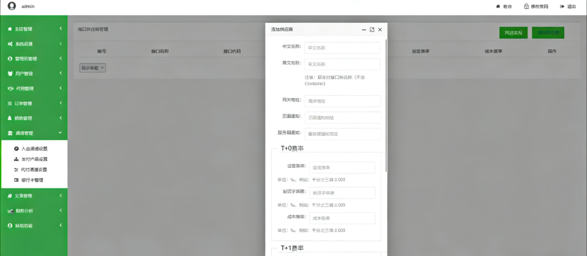Screen dimensions: 587x256
Task: Click the icon next to 入金渠道设置
Action: (16, 148)
